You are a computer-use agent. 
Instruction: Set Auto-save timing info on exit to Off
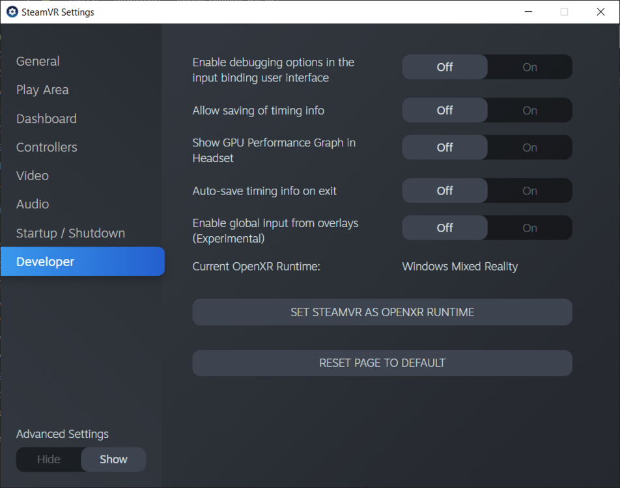(445, 191)
